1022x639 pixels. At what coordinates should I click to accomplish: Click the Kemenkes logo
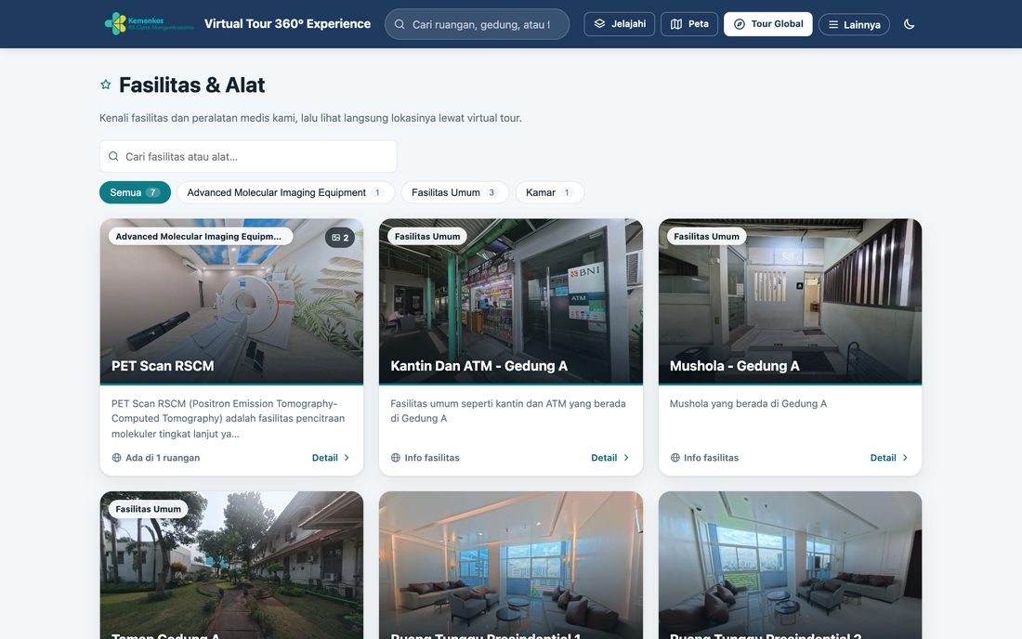coord(150,23)
